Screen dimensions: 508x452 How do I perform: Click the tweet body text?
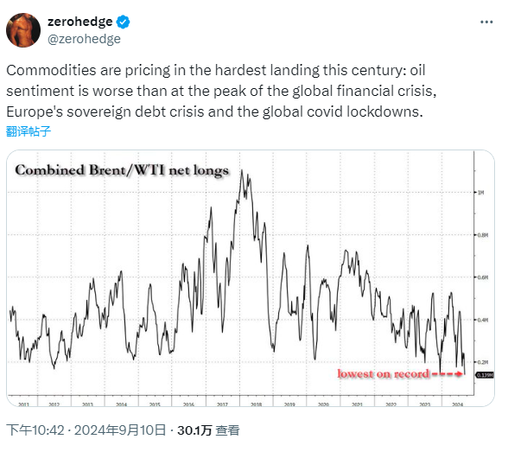221,91
